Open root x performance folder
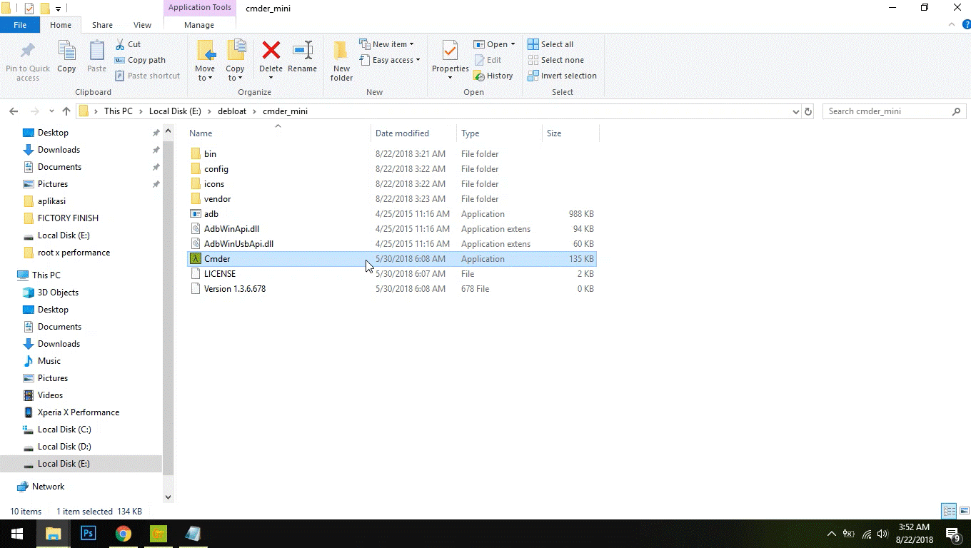Screen dimensions: 971x548 (x=74, y=253)
